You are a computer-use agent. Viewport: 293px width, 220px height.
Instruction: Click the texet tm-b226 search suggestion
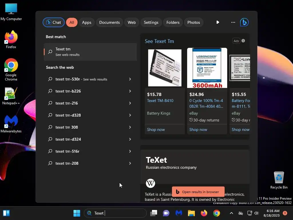point(90,91)
